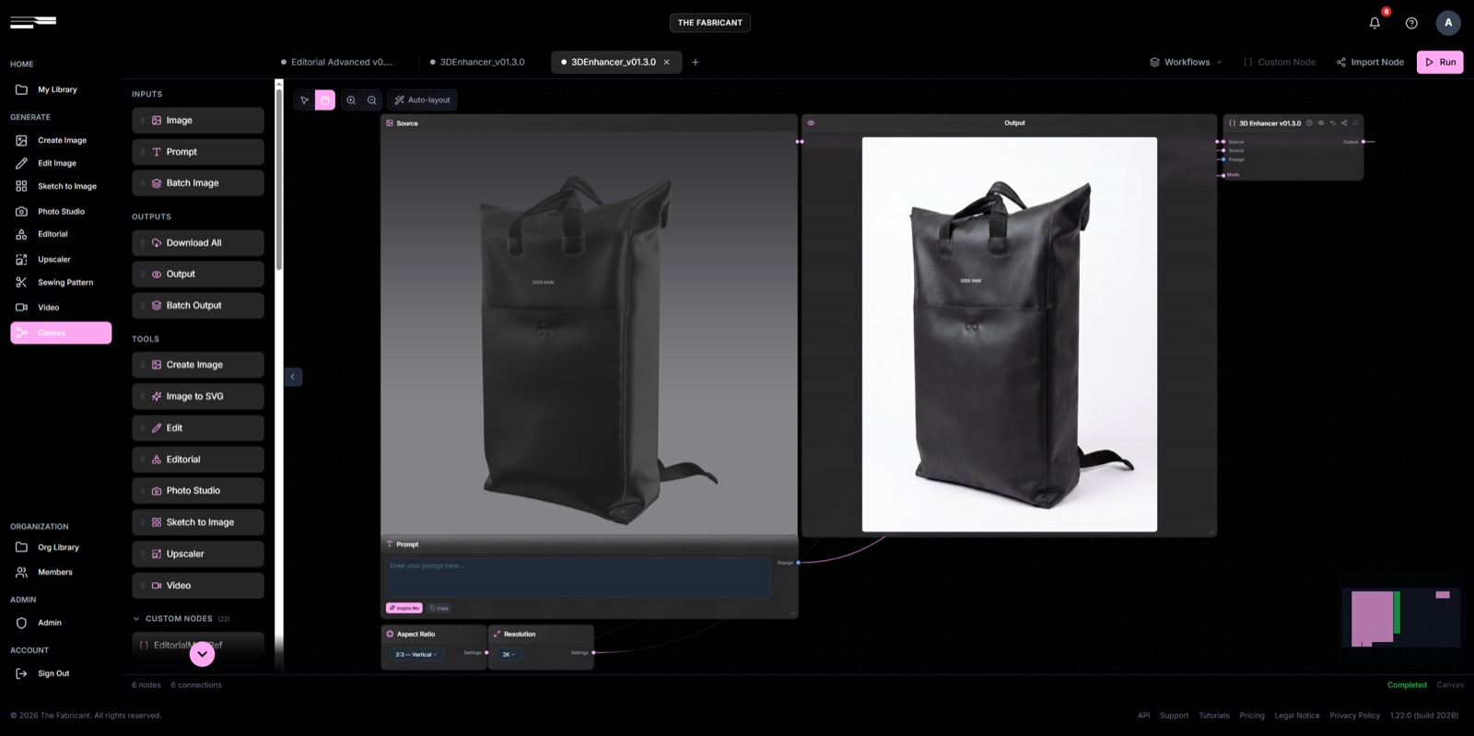
Task: Add the Image to SVG tool node
Action: click(x=198, y=396)
